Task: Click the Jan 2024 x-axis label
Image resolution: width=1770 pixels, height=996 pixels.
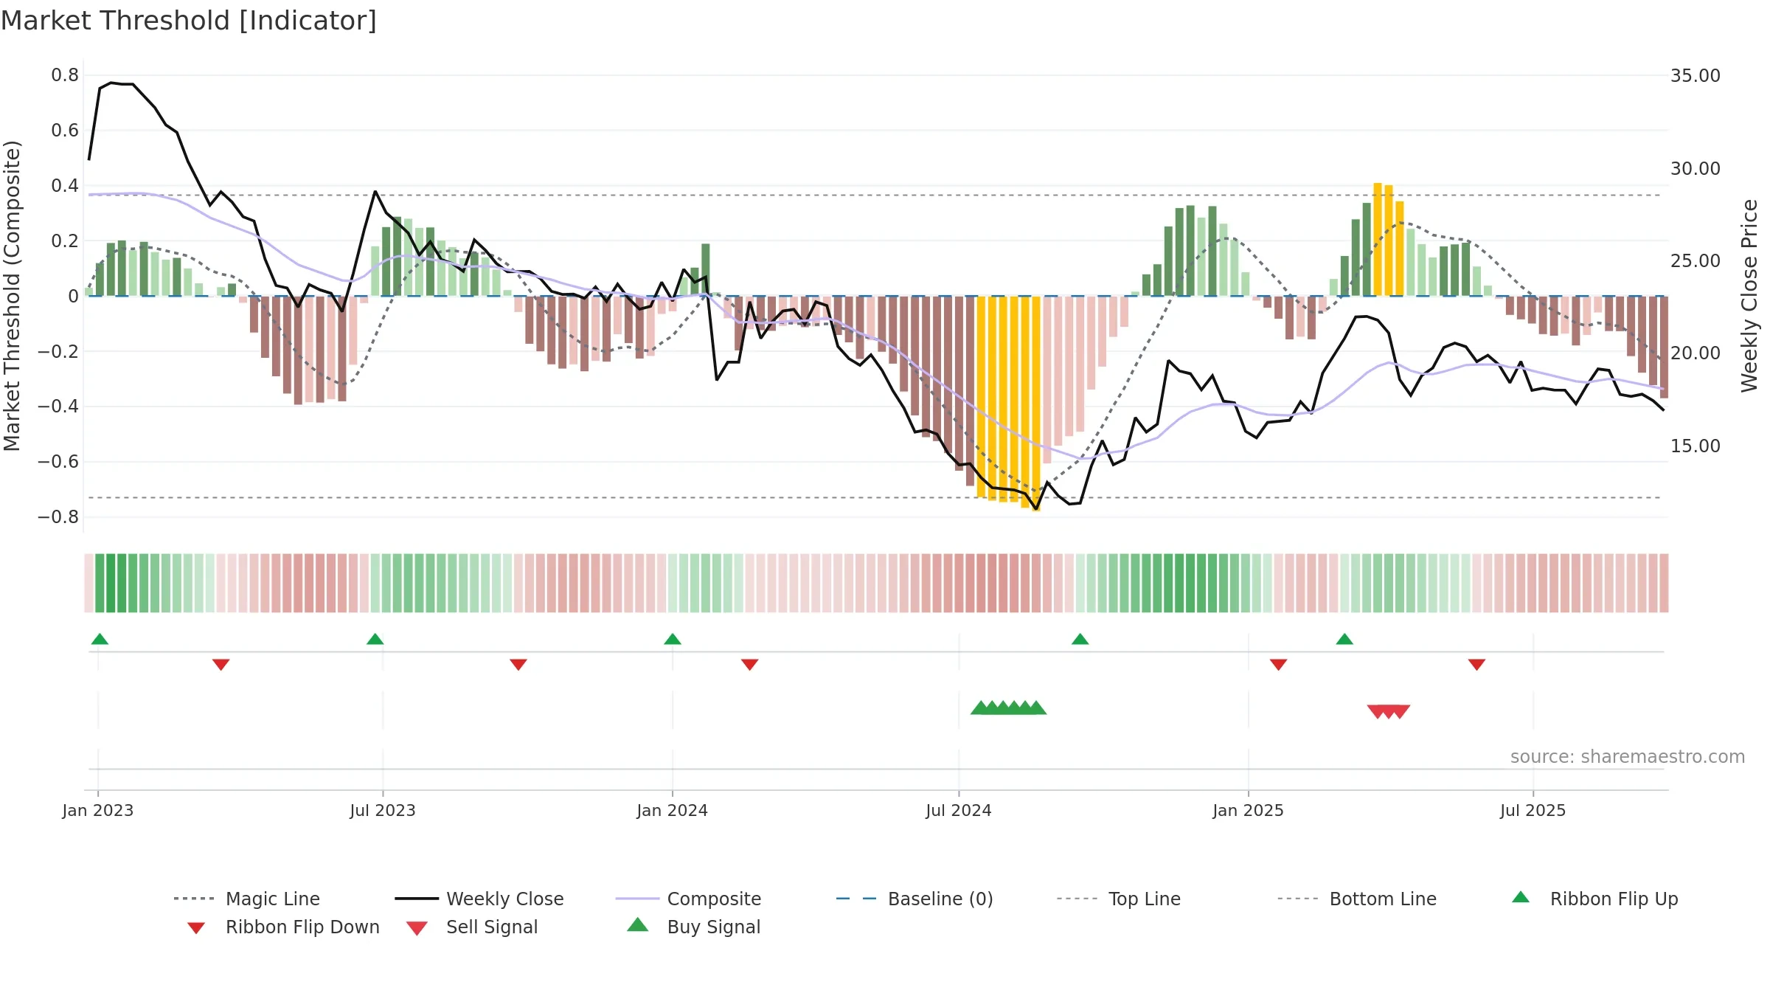Action: pyautogui.click(x=673, y=811)
